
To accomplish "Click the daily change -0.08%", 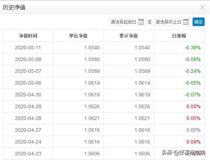I will 193,59.
